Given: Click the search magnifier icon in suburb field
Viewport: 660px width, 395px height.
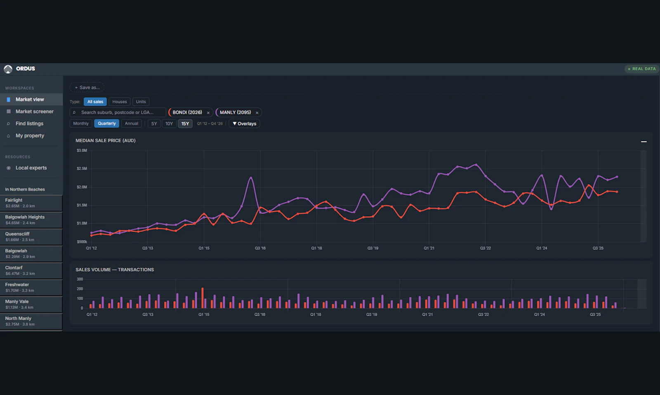Looking at the screenshot, I should point(74,112).
